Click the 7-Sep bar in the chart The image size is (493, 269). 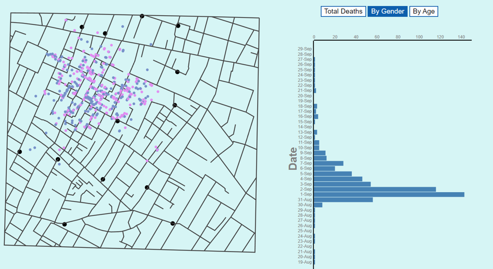[x=329, y=163]
